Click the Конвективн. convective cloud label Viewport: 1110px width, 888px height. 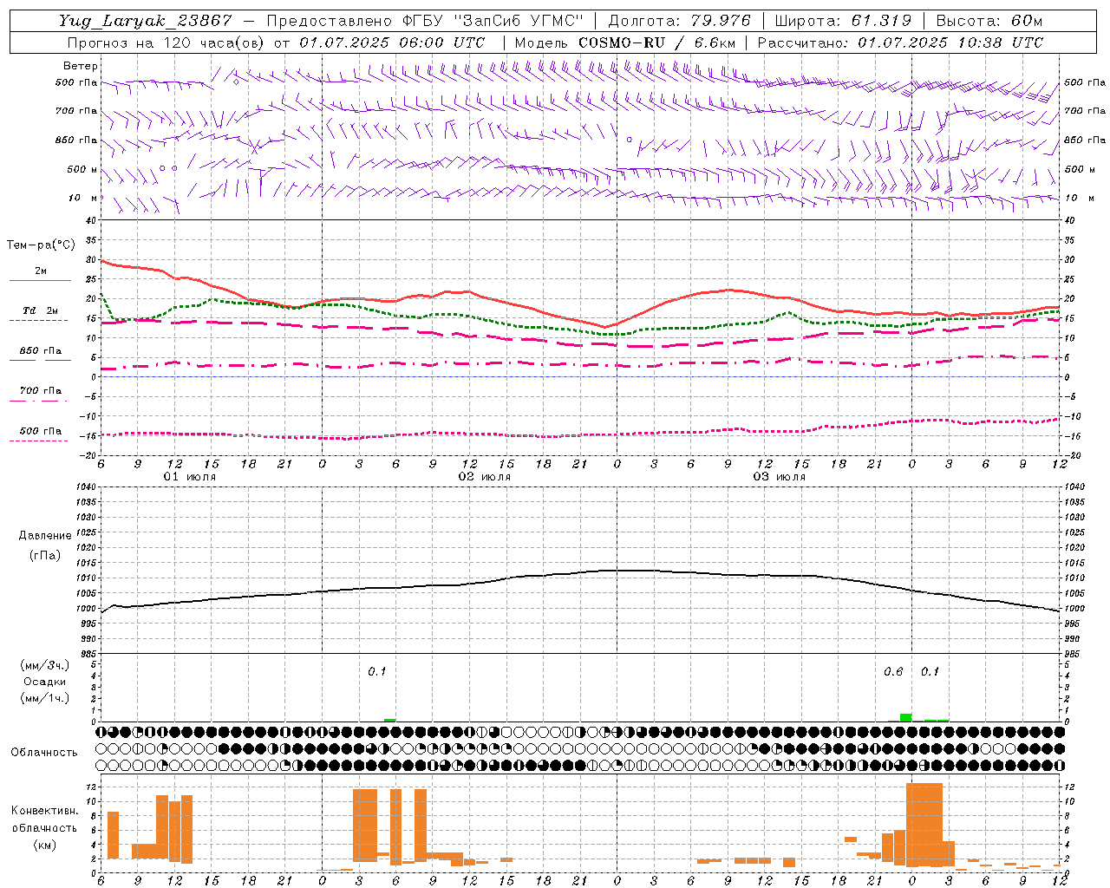click(x=44, y=811)
